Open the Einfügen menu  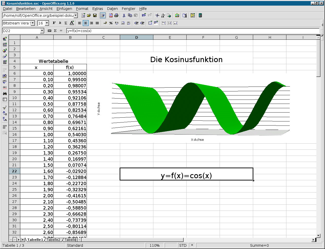64,9
